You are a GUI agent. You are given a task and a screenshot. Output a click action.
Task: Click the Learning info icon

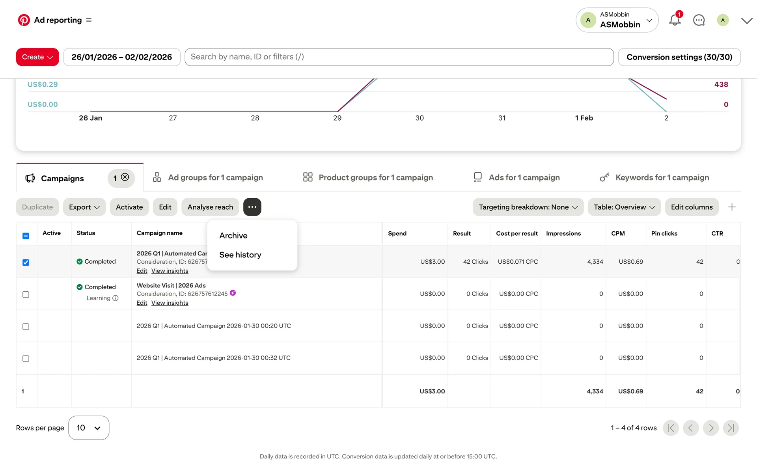[x=116, y=298]
